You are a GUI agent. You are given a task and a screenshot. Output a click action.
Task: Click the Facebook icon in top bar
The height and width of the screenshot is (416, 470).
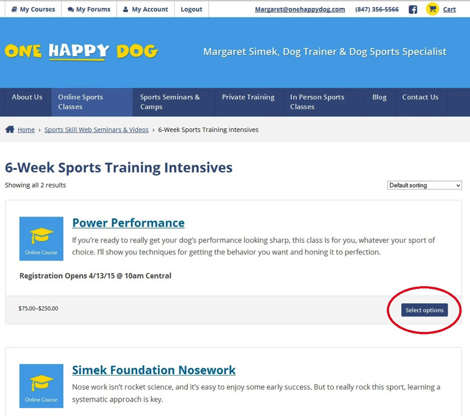pos(413,10)
